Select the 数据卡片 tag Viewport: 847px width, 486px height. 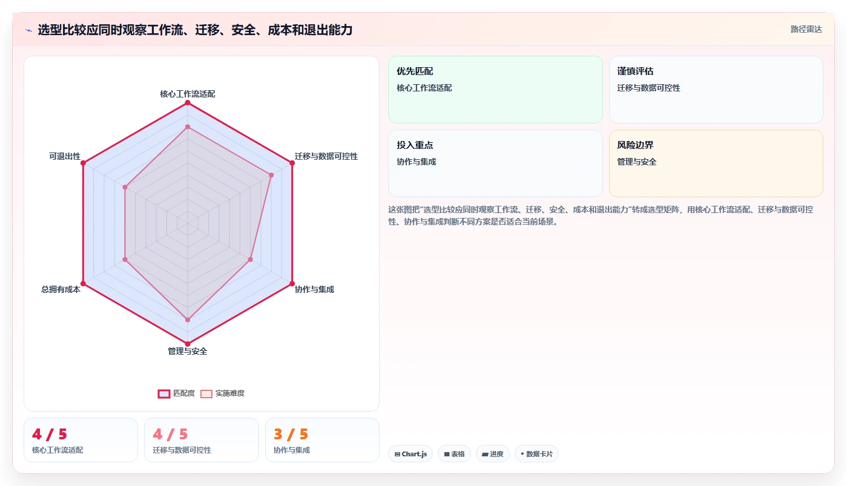(x=536, y=454)
